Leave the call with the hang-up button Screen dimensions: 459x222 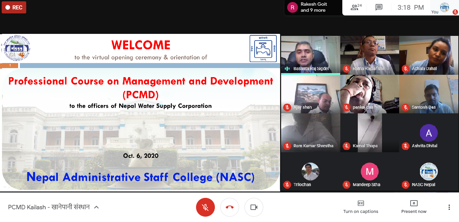coord(230,207)
